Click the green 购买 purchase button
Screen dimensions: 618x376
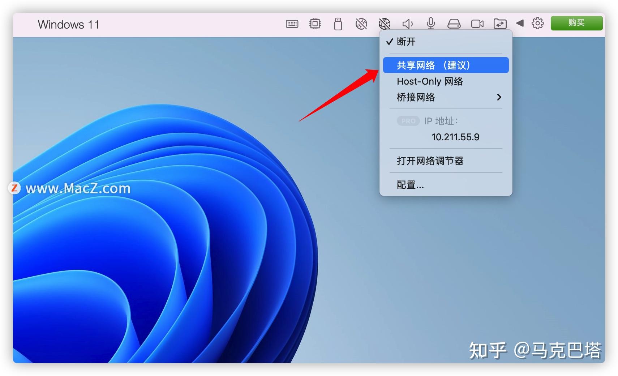[x=576, y=23]
